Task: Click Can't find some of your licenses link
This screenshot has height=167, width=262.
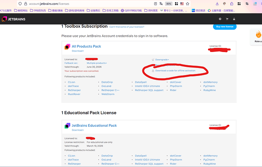Action: [127, 27]
